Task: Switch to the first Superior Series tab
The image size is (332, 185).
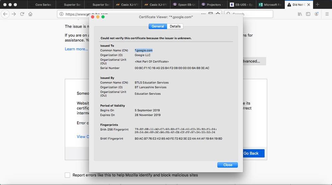Action: (70, 4)
